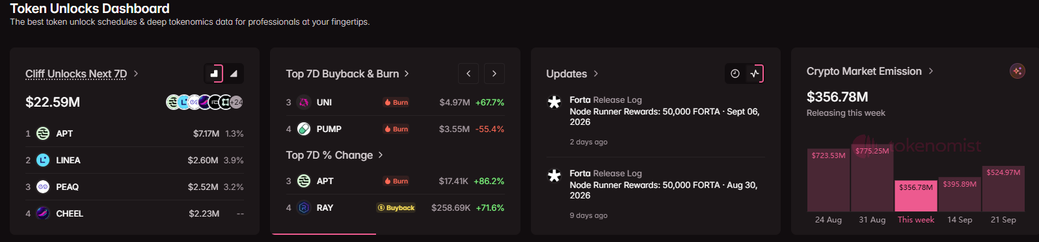1039x242 pixels.
Task: Click the pink progress indicator under Buyback card
Action: click(324, 234)
